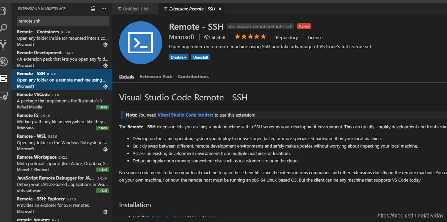Screen dimensions: 447x222
Task: Select Remote - SSH: Explorer list item
Action: [62, 205]
